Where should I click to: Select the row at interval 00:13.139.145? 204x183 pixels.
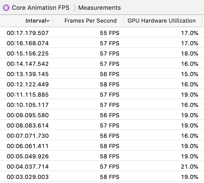[28, 74]
